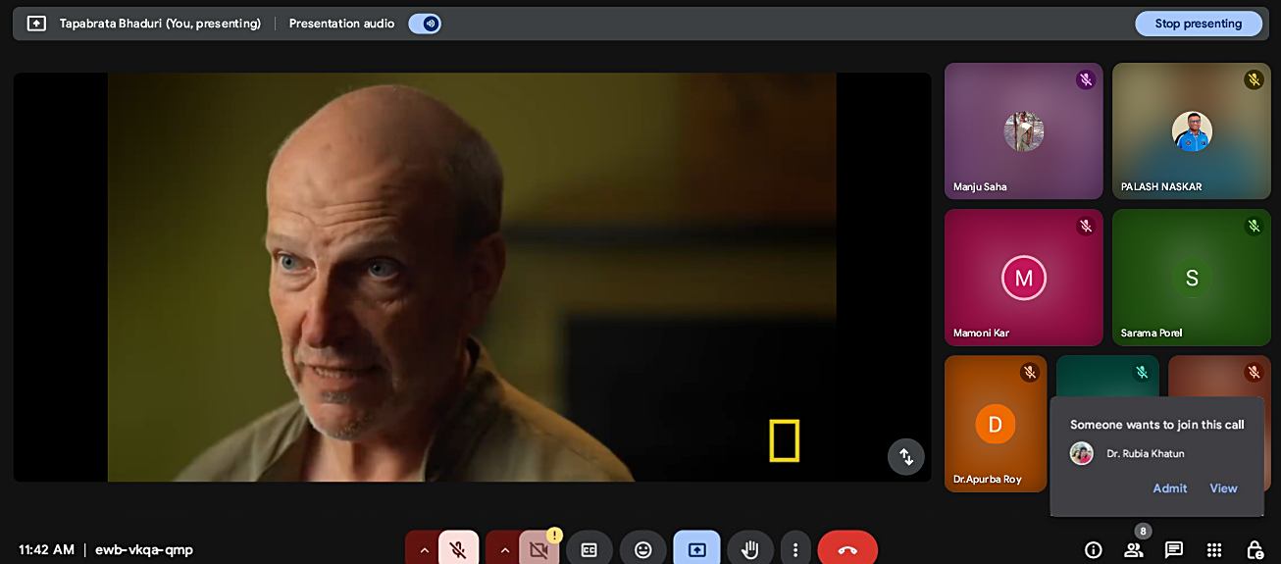Select Mamoni Kar's tile
Screen dimensions: 1281x564
pos(1024,278)
